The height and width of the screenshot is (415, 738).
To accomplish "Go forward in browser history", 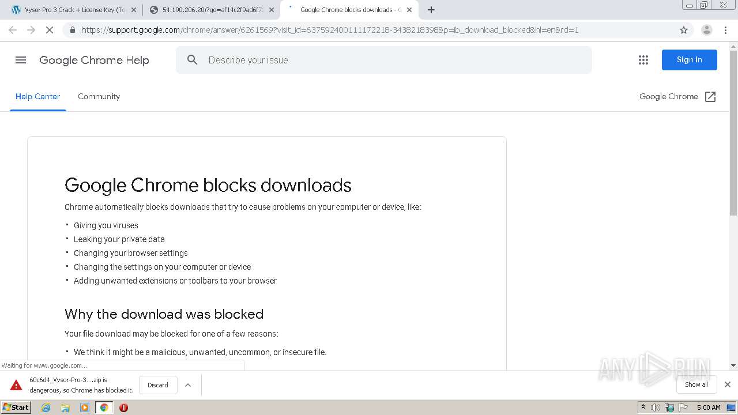I will click(x=31, y=30).
